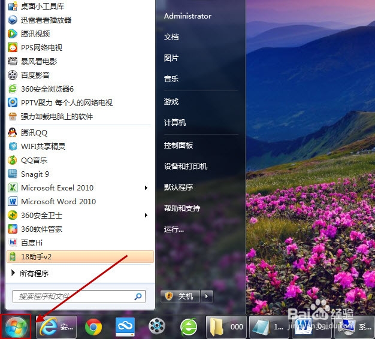Viewport: 375px width, 339px height.
Task: Open 360安全卫士 icon
Action: coord(13,215)
